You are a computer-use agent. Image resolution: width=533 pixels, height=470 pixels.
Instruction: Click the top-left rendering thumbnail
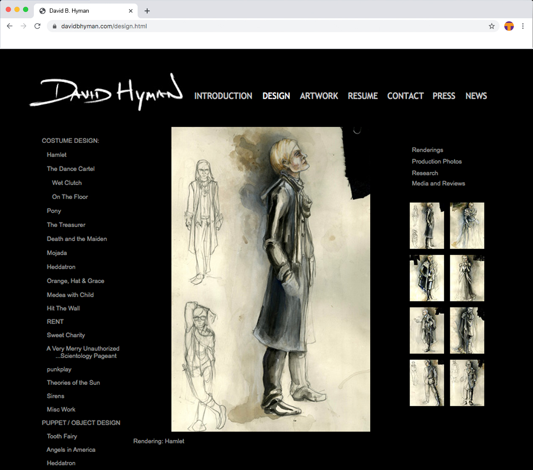point(426,226)
